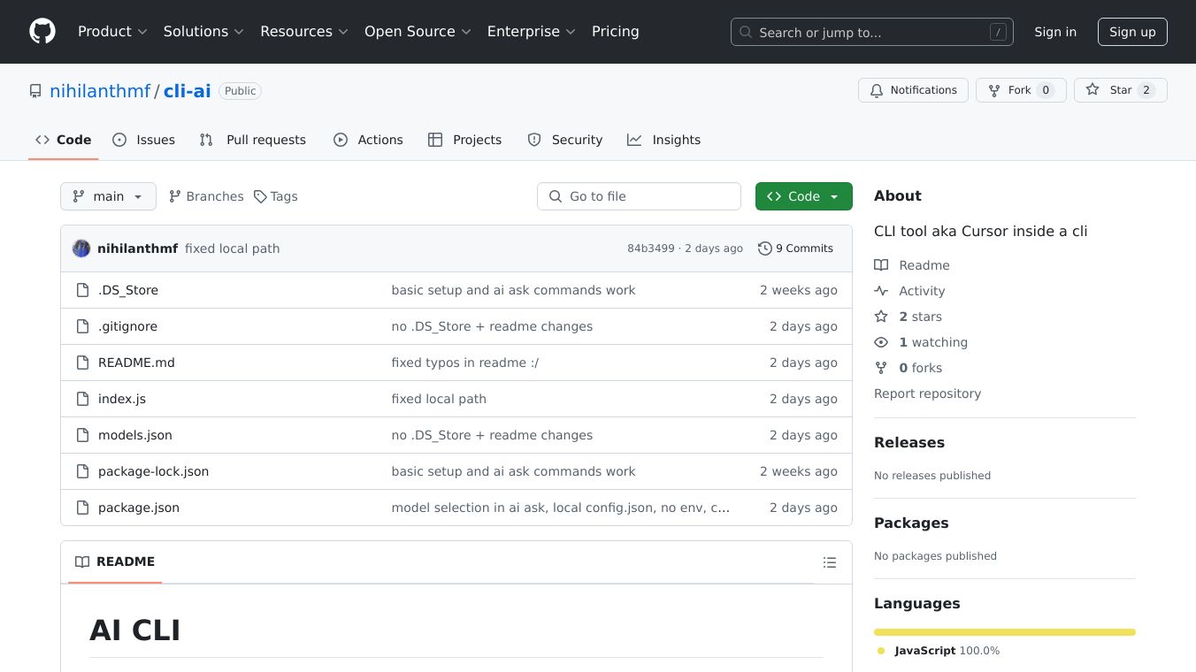Click nihilanthmf's avatar in commit row
1196x672 pixels.
click(x=81, y=248)
